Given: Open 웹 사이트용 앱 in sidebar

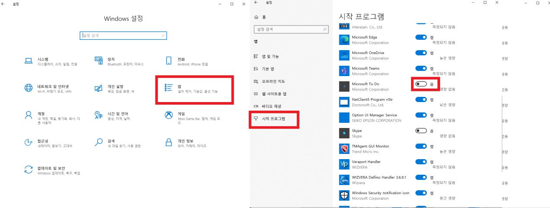Looking at the screenshot, I should [270, 94].
